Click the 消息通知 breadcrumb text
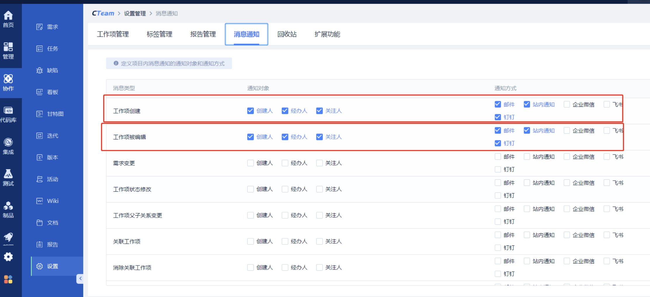The width and height of the screenshot is (650, 297). click(166, 13)
